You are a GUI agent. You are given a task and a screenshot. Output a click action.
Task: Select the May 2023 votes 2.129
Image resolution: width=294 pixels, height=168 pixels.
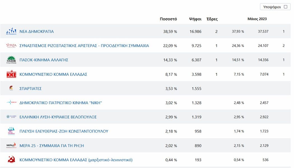[264, 146]
